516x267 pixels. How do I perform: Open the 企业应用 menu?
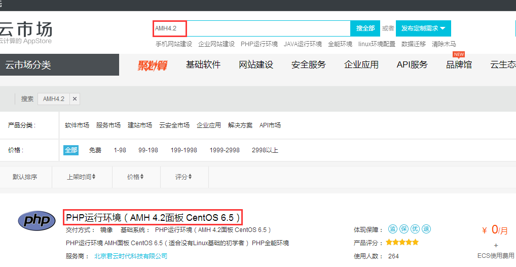click(361, 64)
